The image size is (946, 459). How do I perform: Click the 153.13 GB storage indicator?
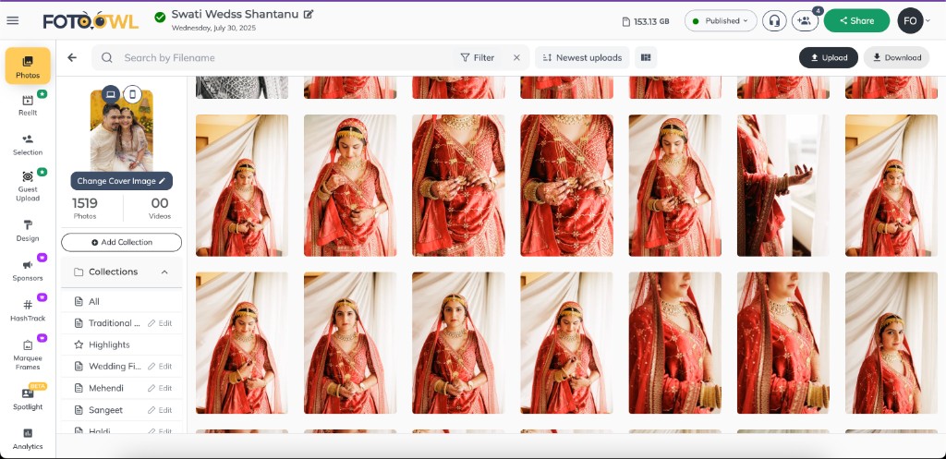(x=646, y=21)
